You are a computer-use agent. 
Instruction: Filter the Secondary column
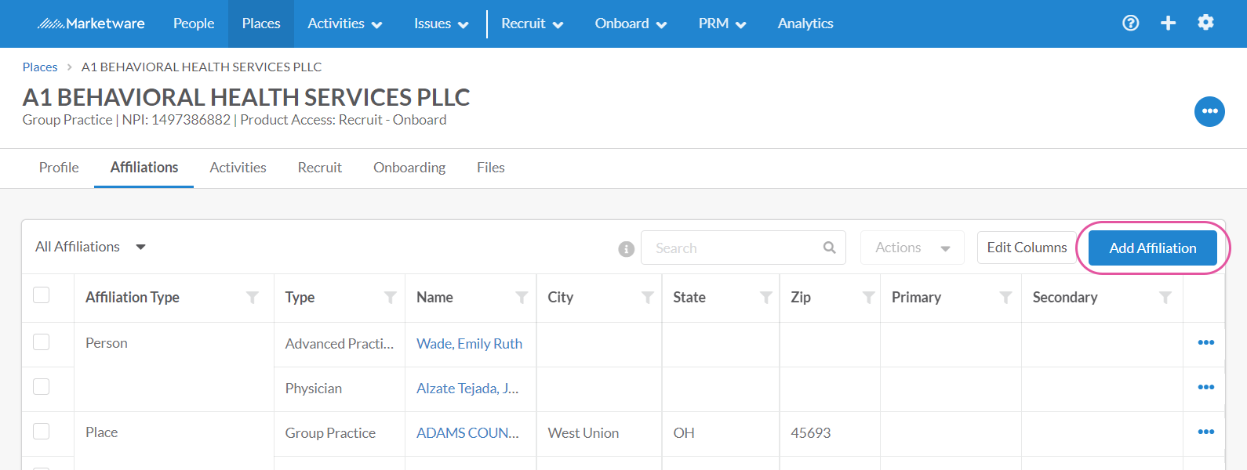coord(1165,298)
